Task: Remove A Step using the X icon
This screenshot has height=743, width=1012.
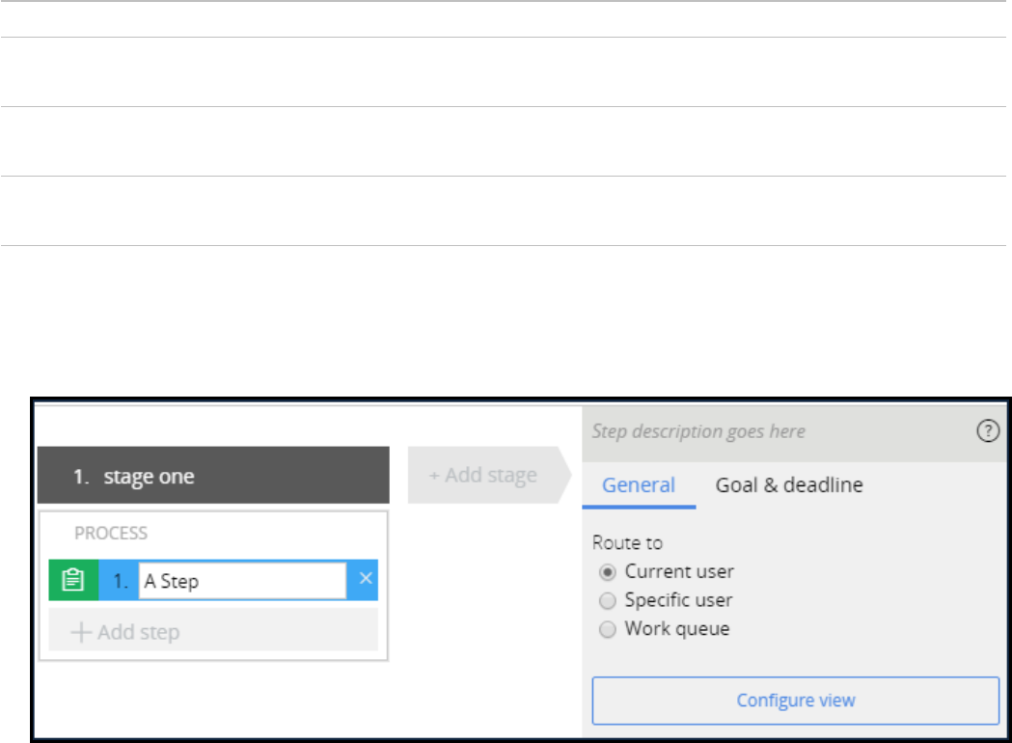Action: (366, 579)
